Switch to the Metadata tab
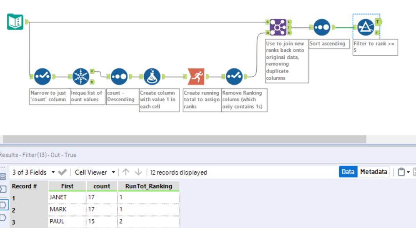The height and width of the screenshot is (228, 416). click(373, 172)
